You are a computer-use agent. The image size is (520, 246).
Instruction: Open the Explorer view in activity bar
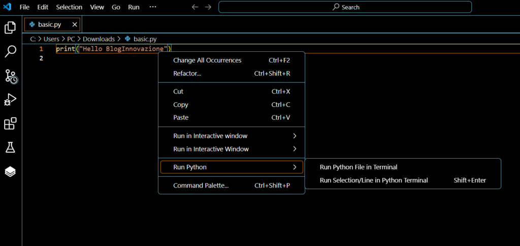[10, 27]
